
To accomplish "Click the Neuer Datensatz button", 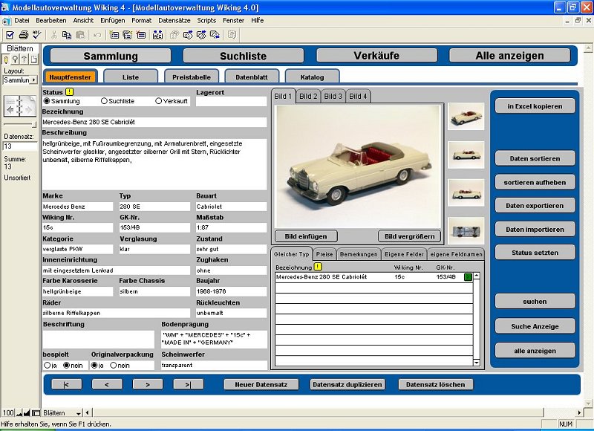I will click(261, 384).
